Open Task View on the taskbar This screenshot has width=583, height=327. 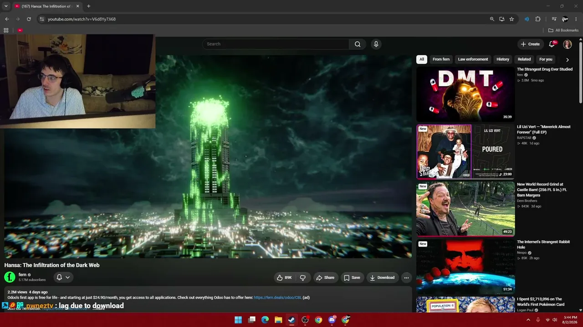(x=252, y=320)
